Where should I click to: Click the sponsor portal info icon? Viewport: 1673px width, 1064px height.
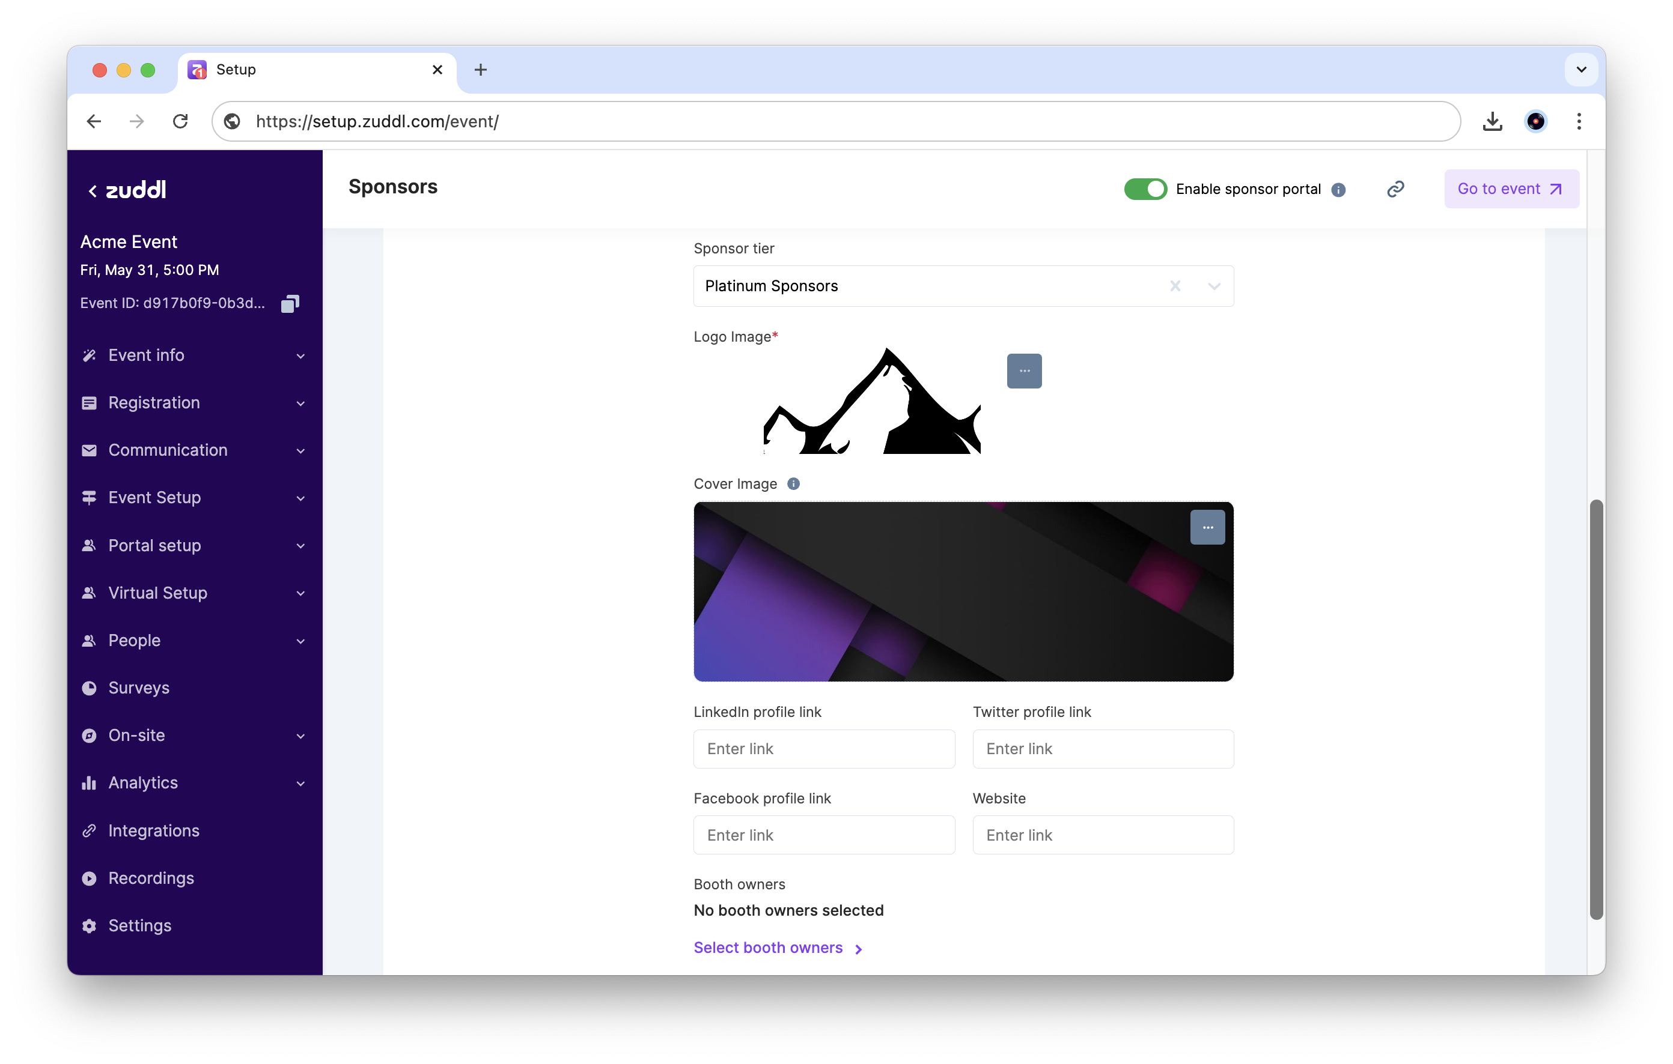point(1338,190)
